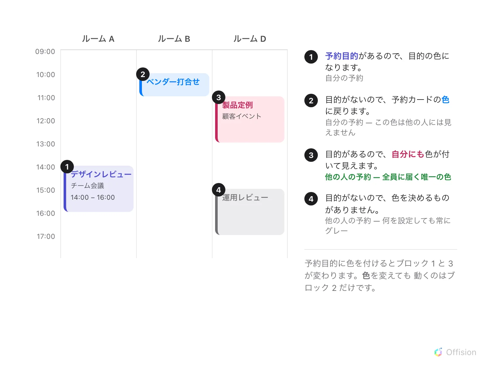
Task: Click the 顧客イベント purpose label
Action: tap(242, 116)
